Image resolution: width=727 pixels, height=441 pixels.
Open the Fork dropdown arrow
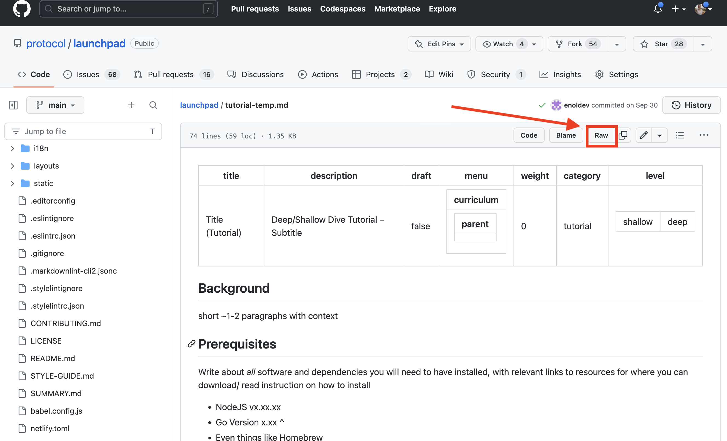[617, 44]
